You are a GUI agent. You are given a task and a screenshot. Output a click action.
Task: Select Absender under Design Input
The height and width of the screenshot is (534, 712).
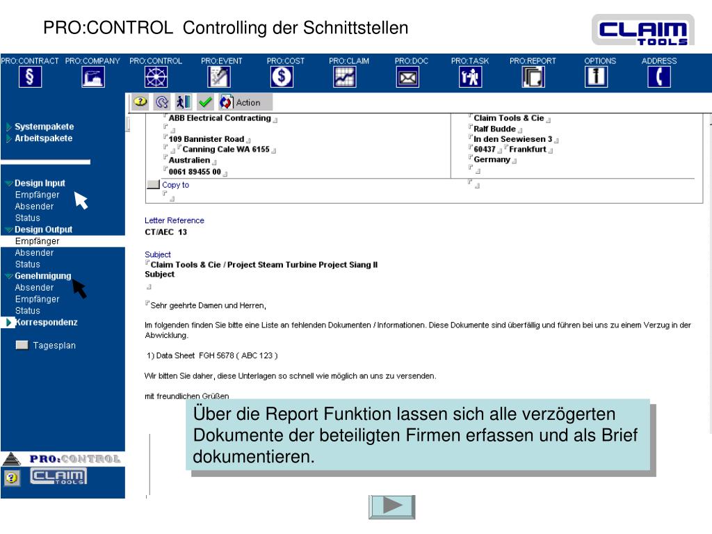34,207
